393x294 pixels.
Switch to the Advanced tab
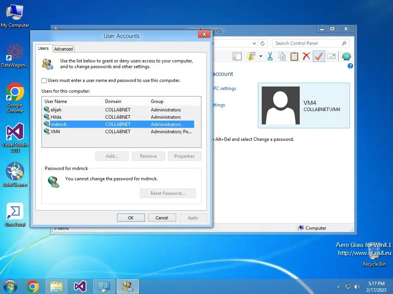click(x=63, y=49)
